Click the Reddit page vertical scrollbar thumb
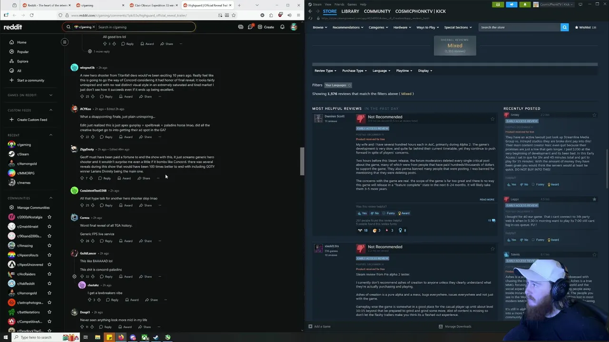 click(302, 161)
